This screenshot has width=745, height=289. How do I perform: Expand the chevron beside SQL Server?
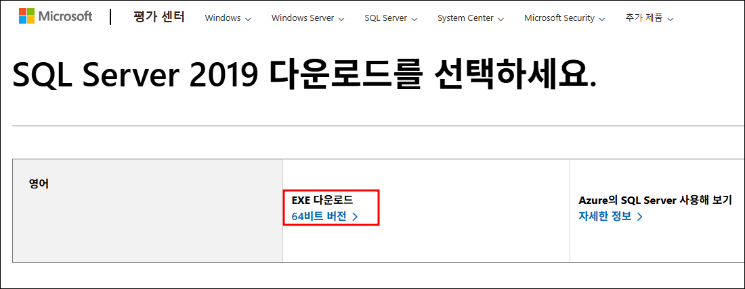tap(414, 19)
